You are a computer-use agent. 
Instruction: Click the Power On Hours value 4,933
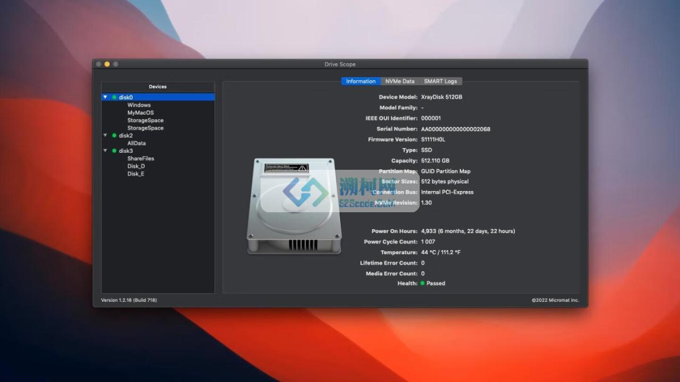click(468, 231)
